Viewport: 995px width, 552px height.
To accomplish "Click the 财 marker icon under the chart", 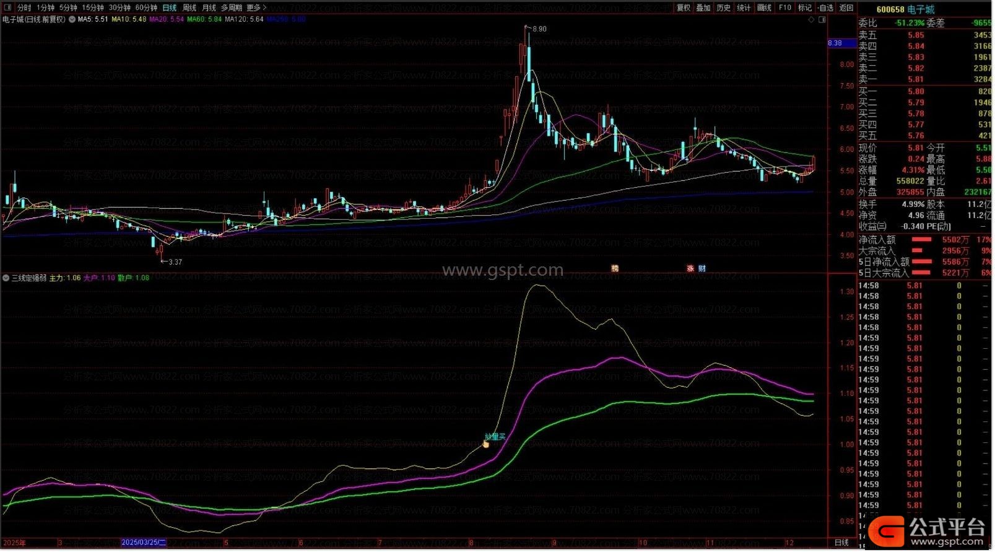I will [702, 268].
